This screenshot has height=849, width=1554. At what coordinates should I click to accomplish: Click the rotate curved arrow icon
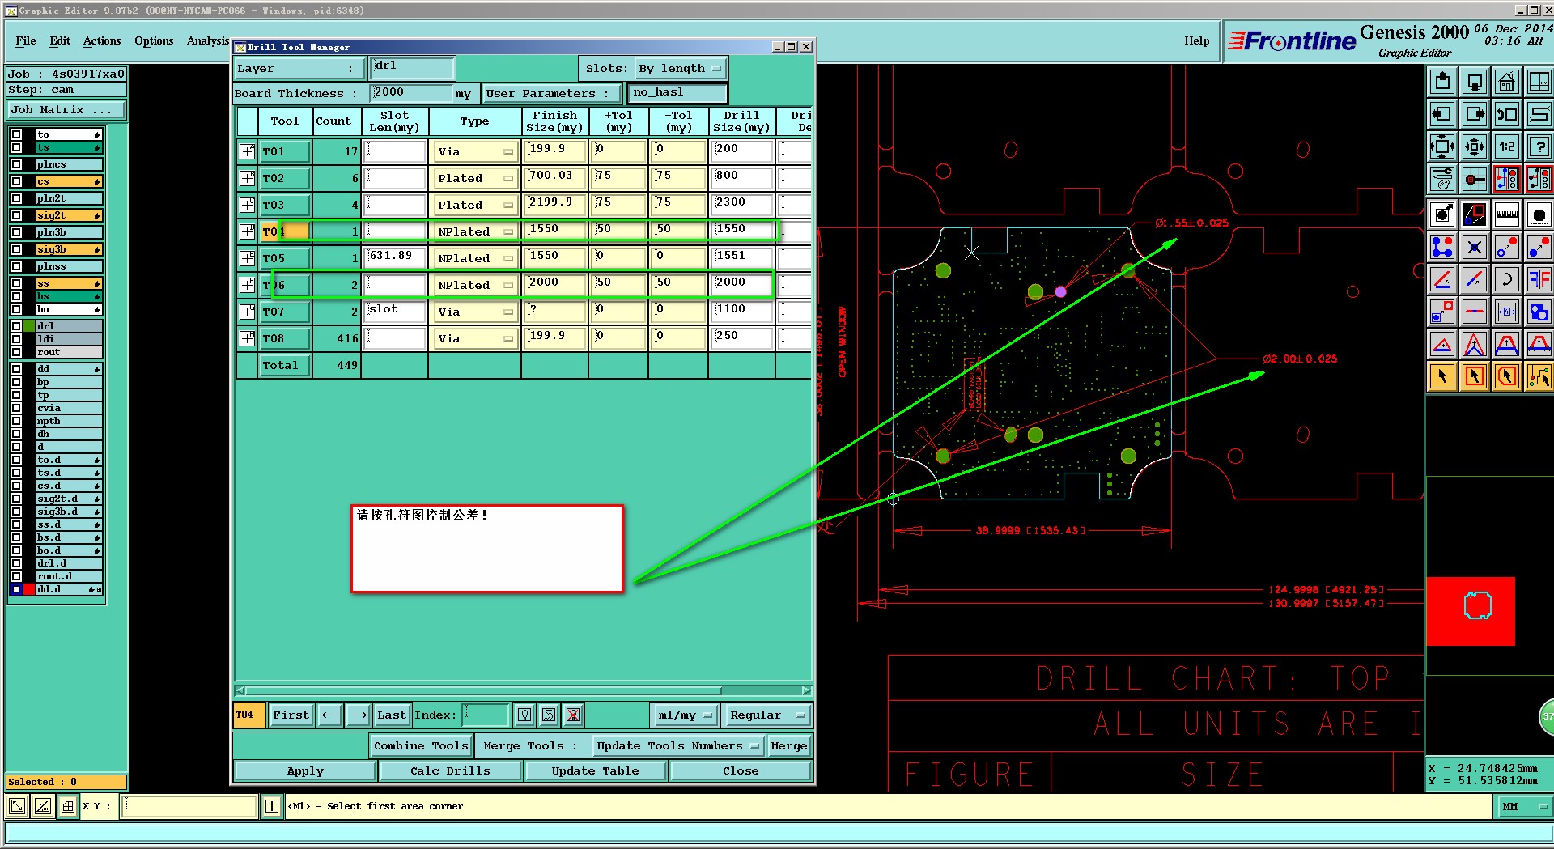(x=1506, y=279)
